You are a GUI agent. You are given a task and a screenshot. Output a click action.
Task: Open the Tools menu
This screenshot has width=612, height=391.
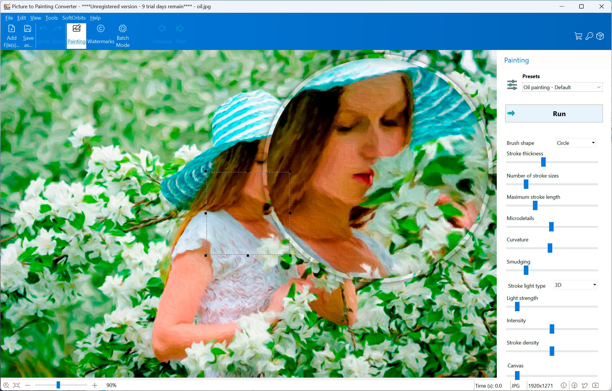pos(51,18)
